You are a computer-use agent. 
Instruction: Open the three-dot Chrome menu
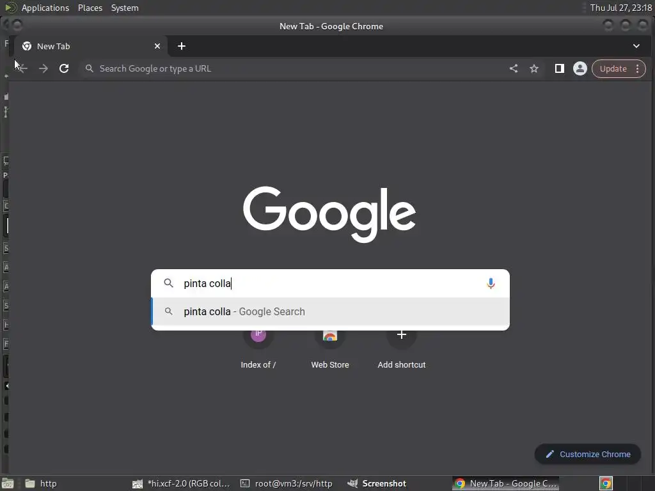(638, 68)
